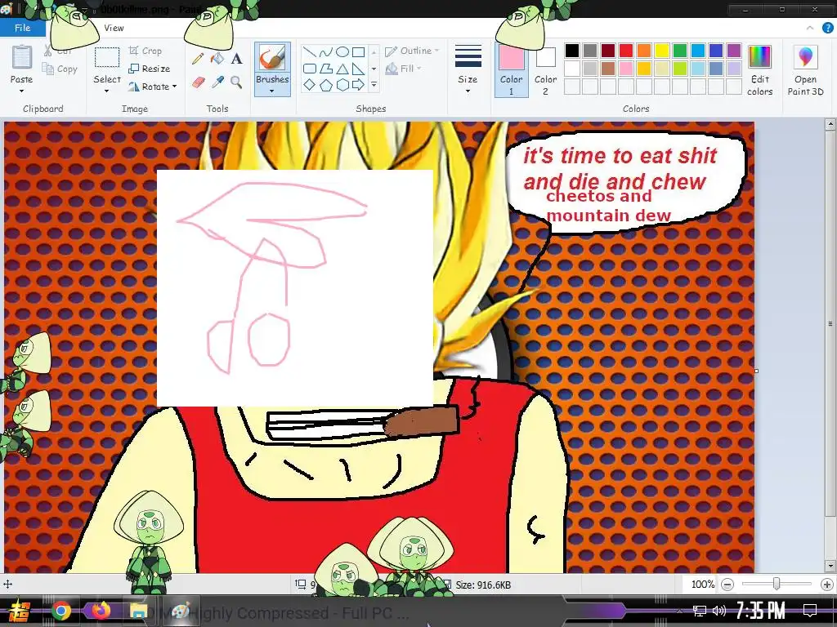Viewport: 837px width, 627px height.
Task: Select the Pencil tool
Action: [x=198, y=58]
